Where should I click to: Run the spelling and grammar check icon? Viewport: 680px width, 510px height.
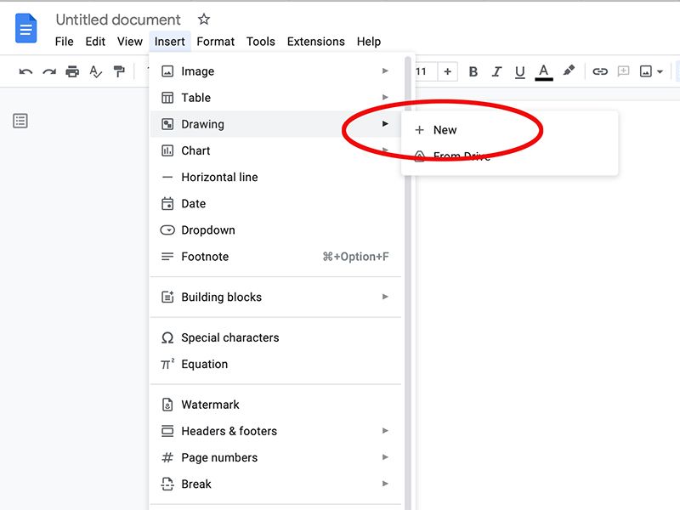click(x=96, y=71)
